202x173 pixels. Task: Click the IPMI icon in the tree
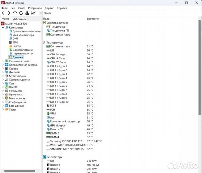[x=11, y=42]
